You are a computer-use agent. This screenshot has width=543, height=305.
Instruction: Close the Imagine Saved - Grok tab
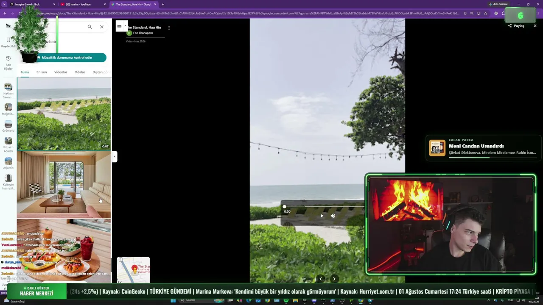pyautogui.click(x=54, y=4)
